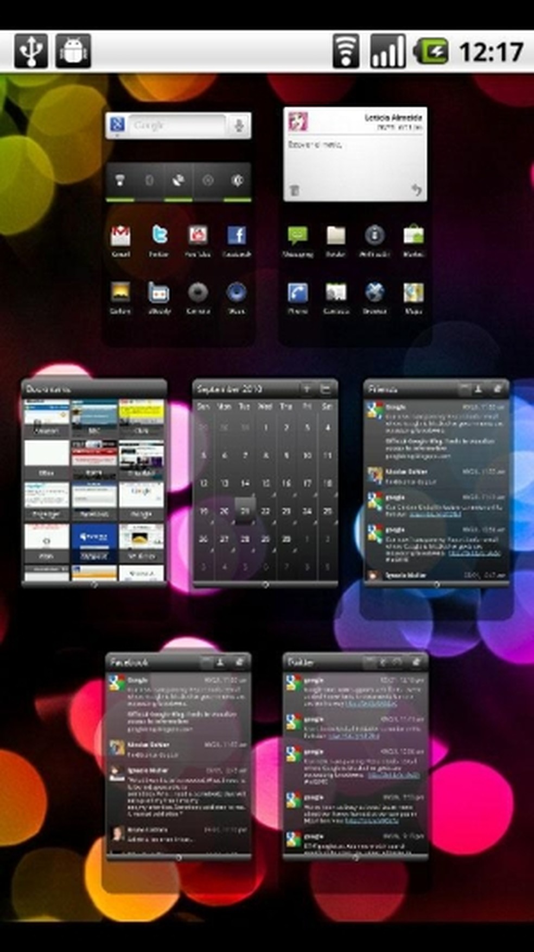
Task: Click the add event plus button in calendar
Action: [307, 389]
